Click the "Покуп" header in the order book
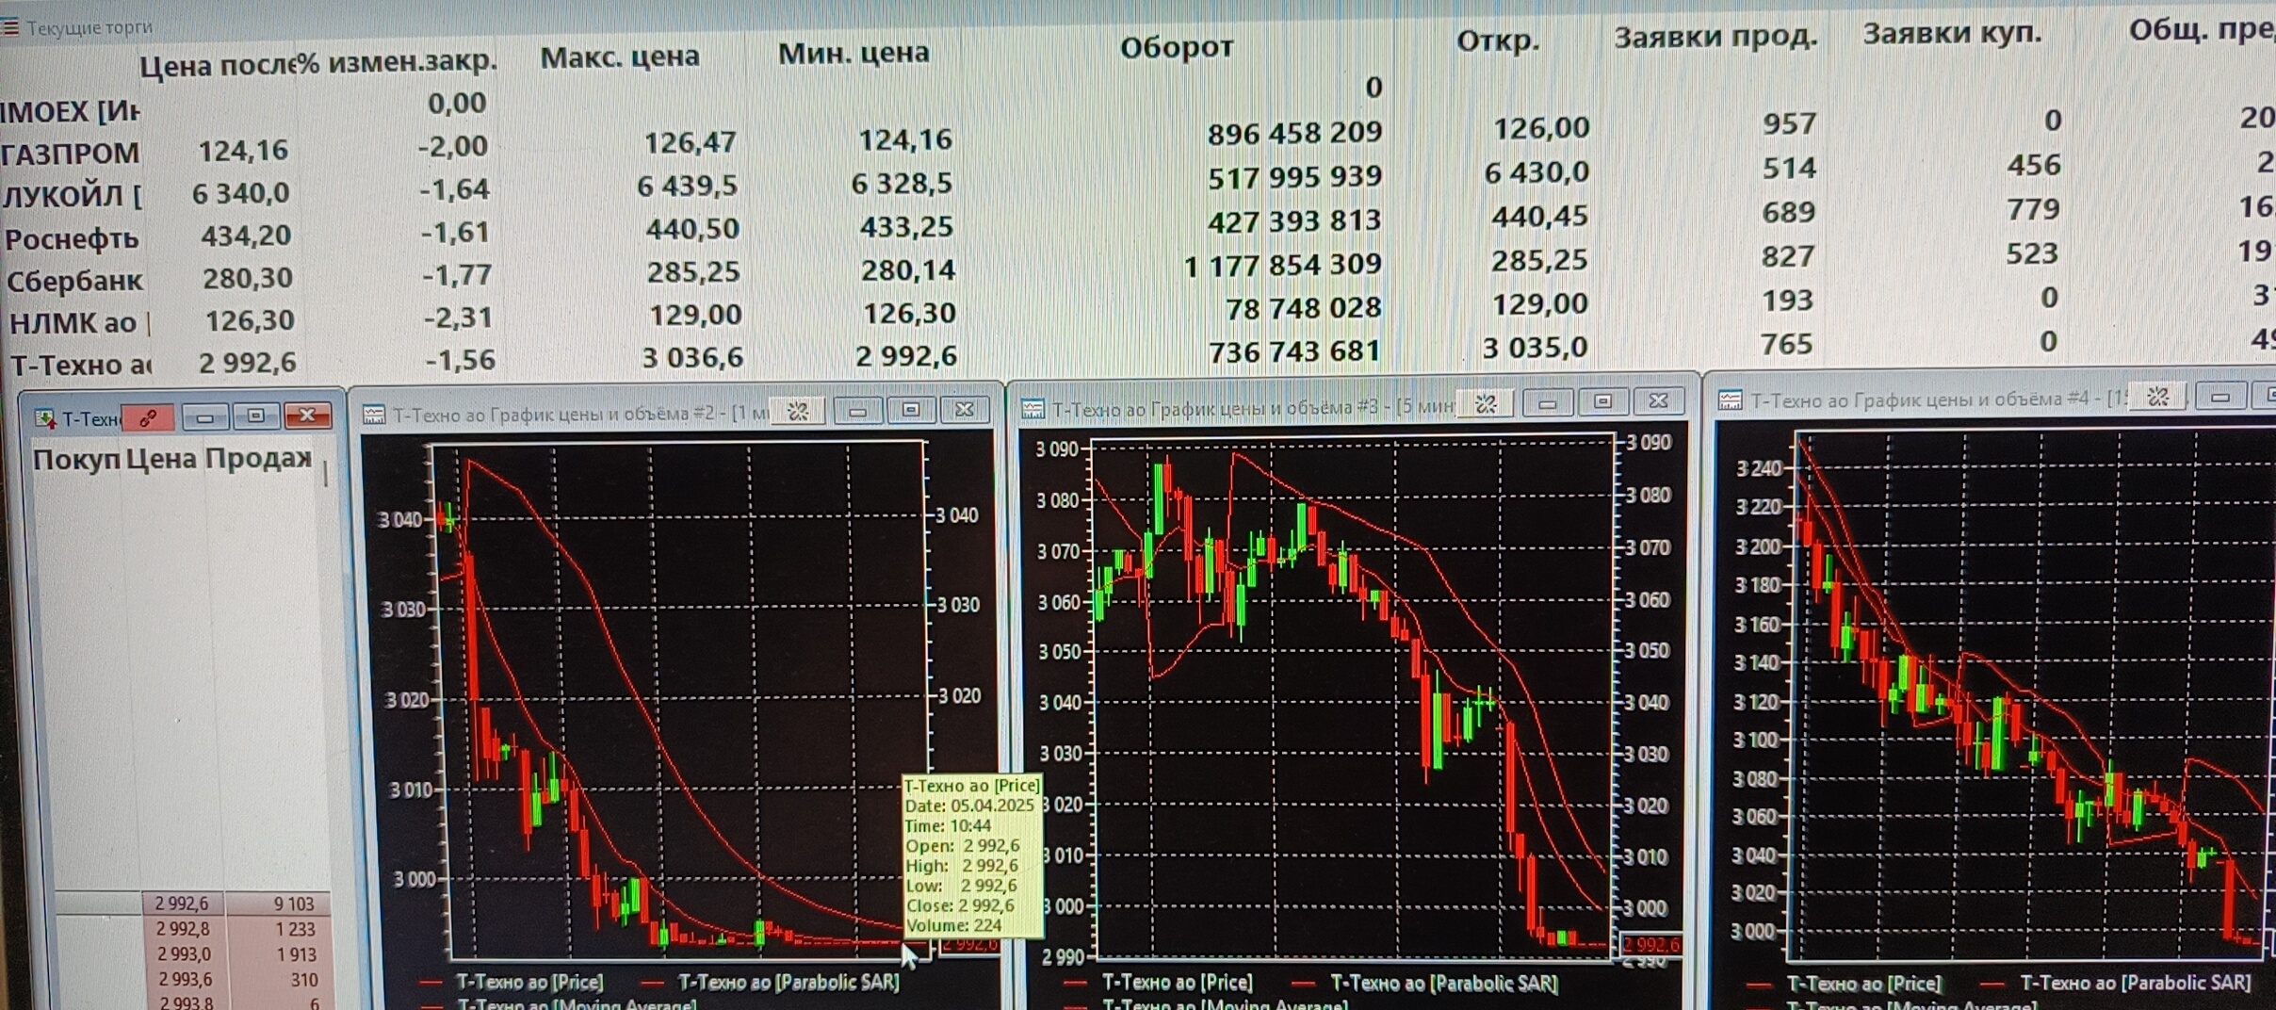Viewport: 2276px width, 1010px height. tap(76, 460)
